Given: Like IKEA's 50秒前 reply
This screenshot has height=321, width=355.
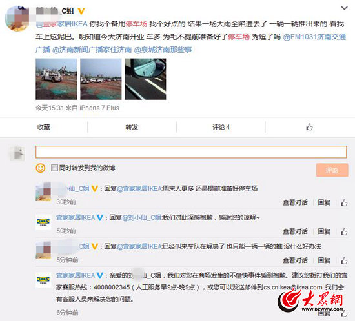Looking at the screenshot, I should tap(344, 231).
